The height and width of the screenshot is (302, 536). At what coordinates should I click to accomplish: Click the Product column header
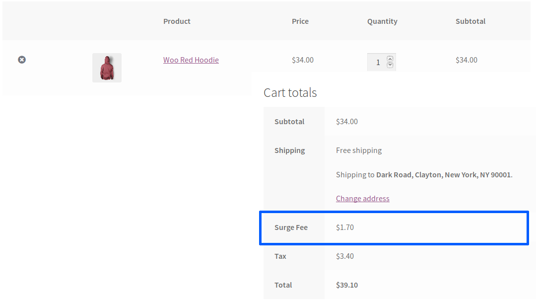pos(177,21)
